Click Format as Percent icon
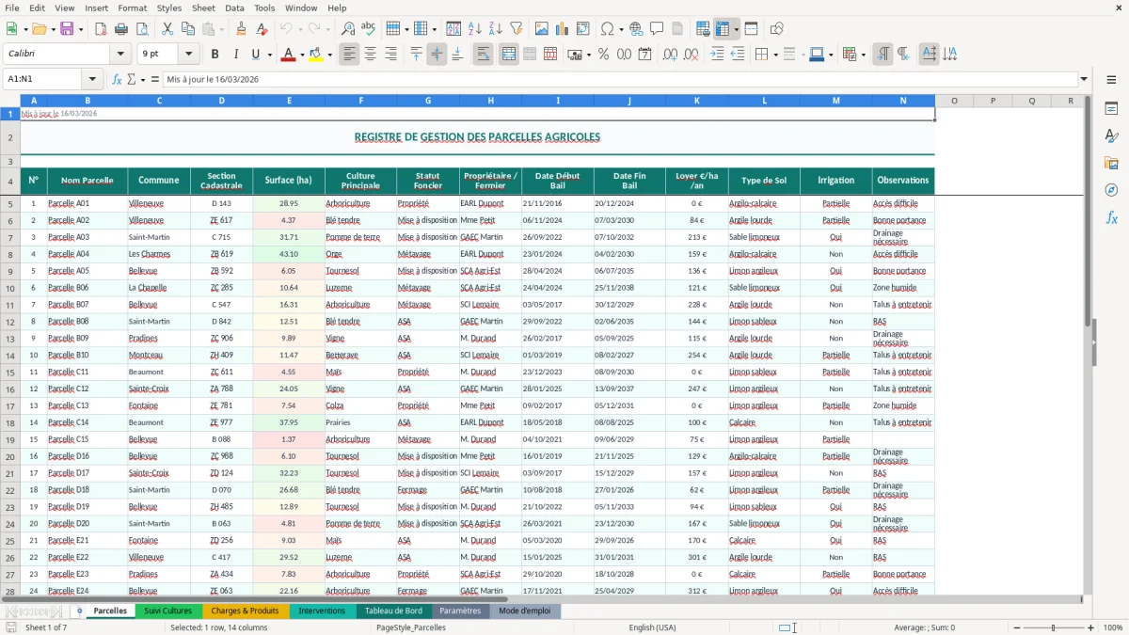This screenshot has height=635, width=1129. (x=603, y=55)
